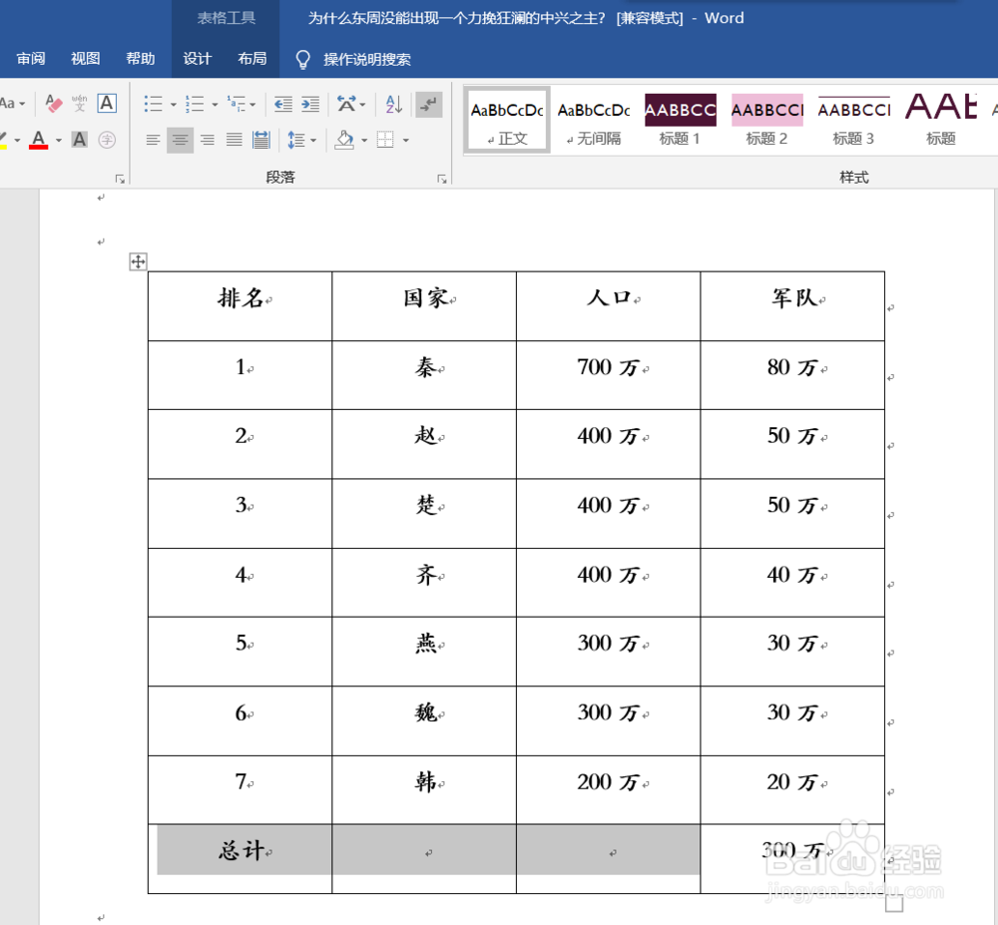998x925 pixels.
Task: Click the Clear All Formatting eraser icon
Action: (x=54, y=103)
